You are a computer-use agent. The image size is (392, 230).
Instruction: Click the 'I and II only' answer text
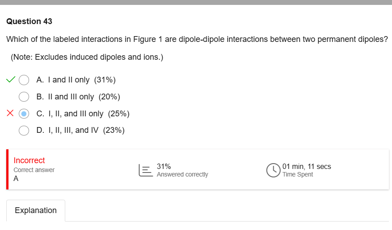click(x=63, y=80)
